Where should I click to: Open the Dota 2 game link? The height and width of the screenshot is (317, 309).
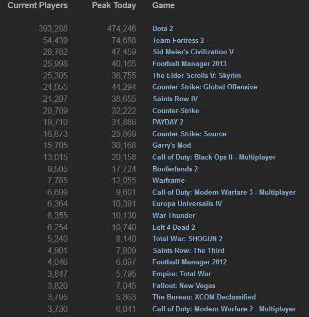click(164, 28)
